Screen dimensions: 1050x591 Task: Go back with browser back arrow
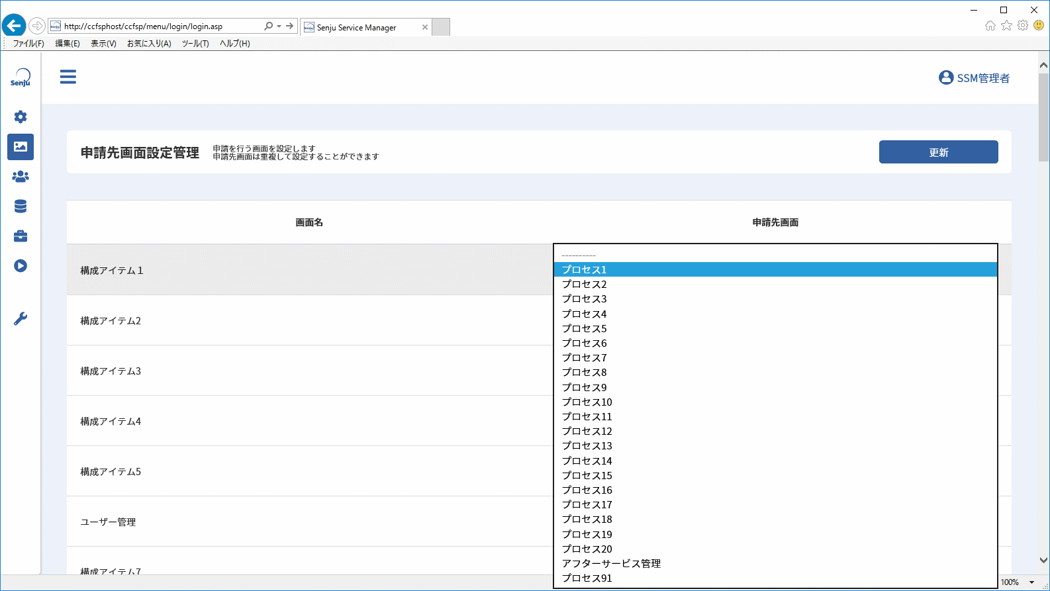[13, 26]
